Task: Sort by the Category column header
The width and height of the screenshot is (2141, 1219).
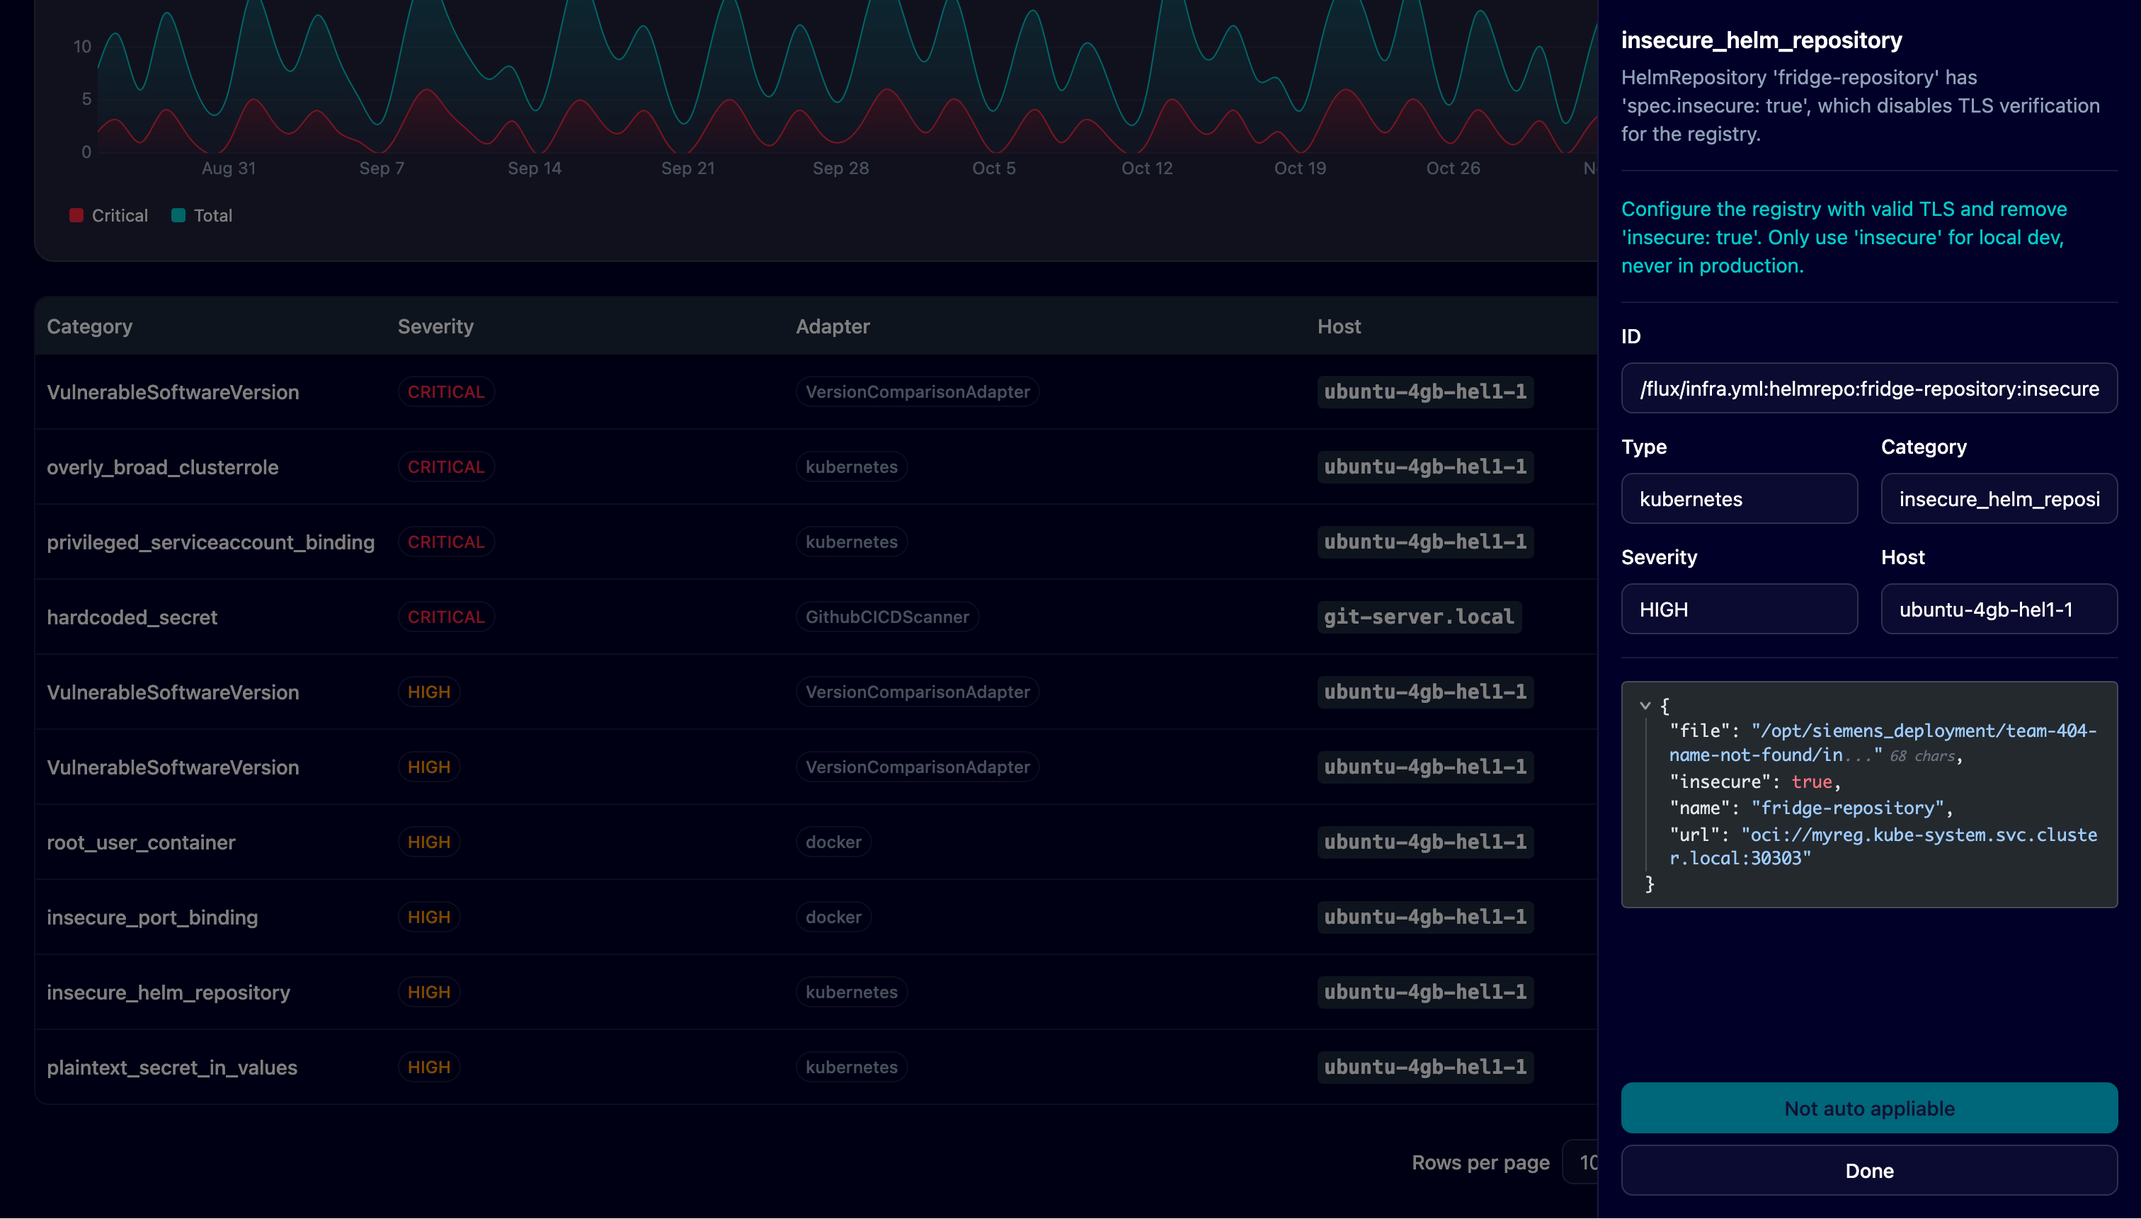Action: (90, 326)
